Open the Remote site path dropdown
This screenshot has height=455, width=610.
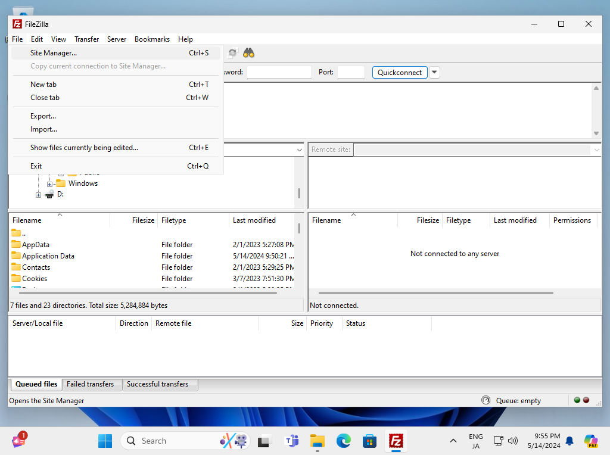point(596,149)
